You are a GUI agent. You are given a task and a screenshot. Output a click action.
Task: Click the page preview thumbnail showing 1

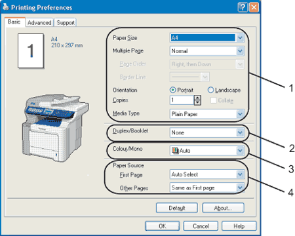31,51
